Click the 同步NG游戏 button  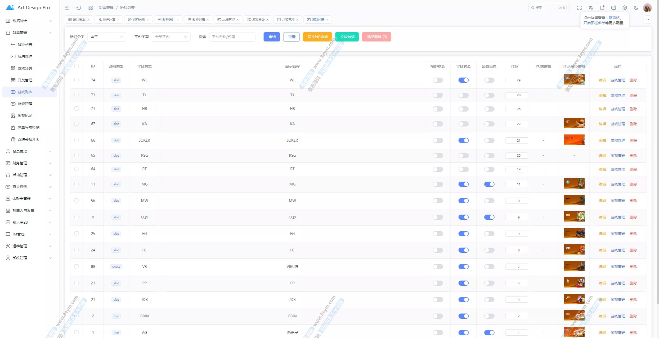point(317,37)
